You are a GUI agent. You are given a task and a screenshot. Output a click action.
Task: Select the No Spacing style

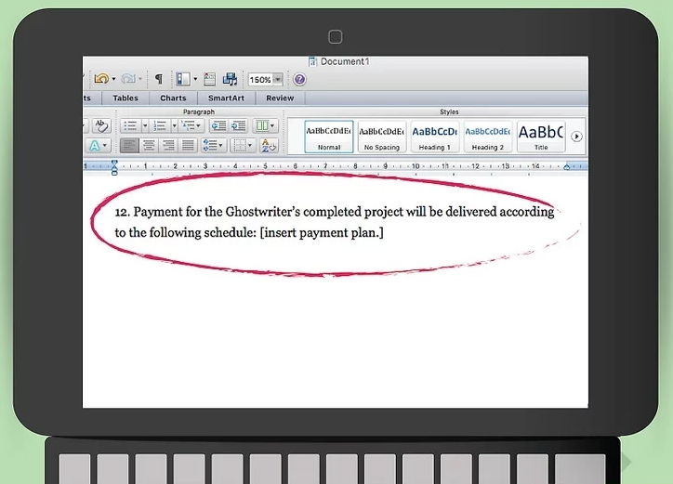[x=381, y=137]
